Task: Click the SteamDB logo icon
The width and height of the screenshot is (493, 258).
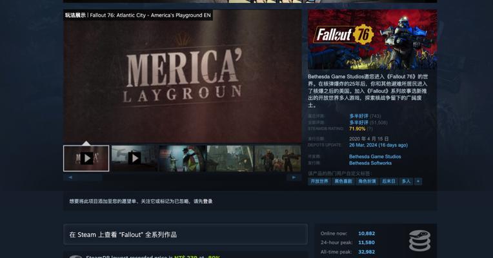Action: coord(419,241)
